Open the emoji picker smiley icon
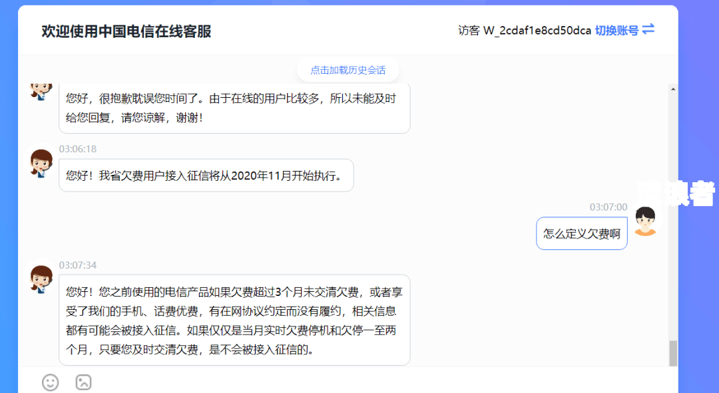This screenshot has height=393, width=719. pos(51,382)
